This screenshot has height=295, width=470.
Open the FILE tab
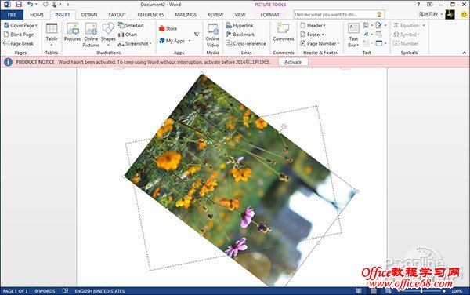12,15
